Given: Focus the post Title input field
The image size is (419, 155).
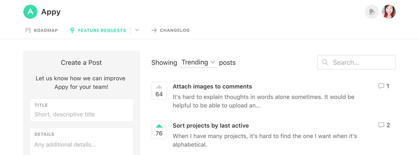Looking at the screenshot, I should tap(81, 114).
